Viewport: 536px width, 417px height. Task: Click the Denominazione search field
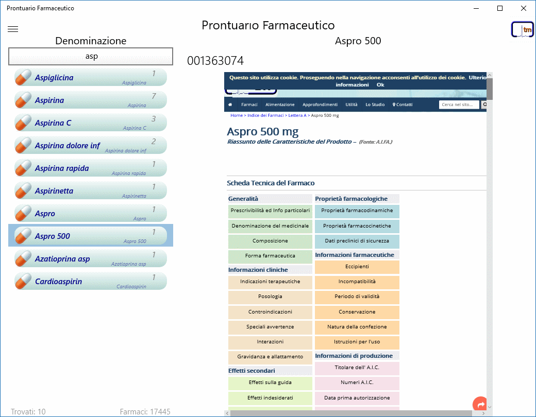[91, 56]
